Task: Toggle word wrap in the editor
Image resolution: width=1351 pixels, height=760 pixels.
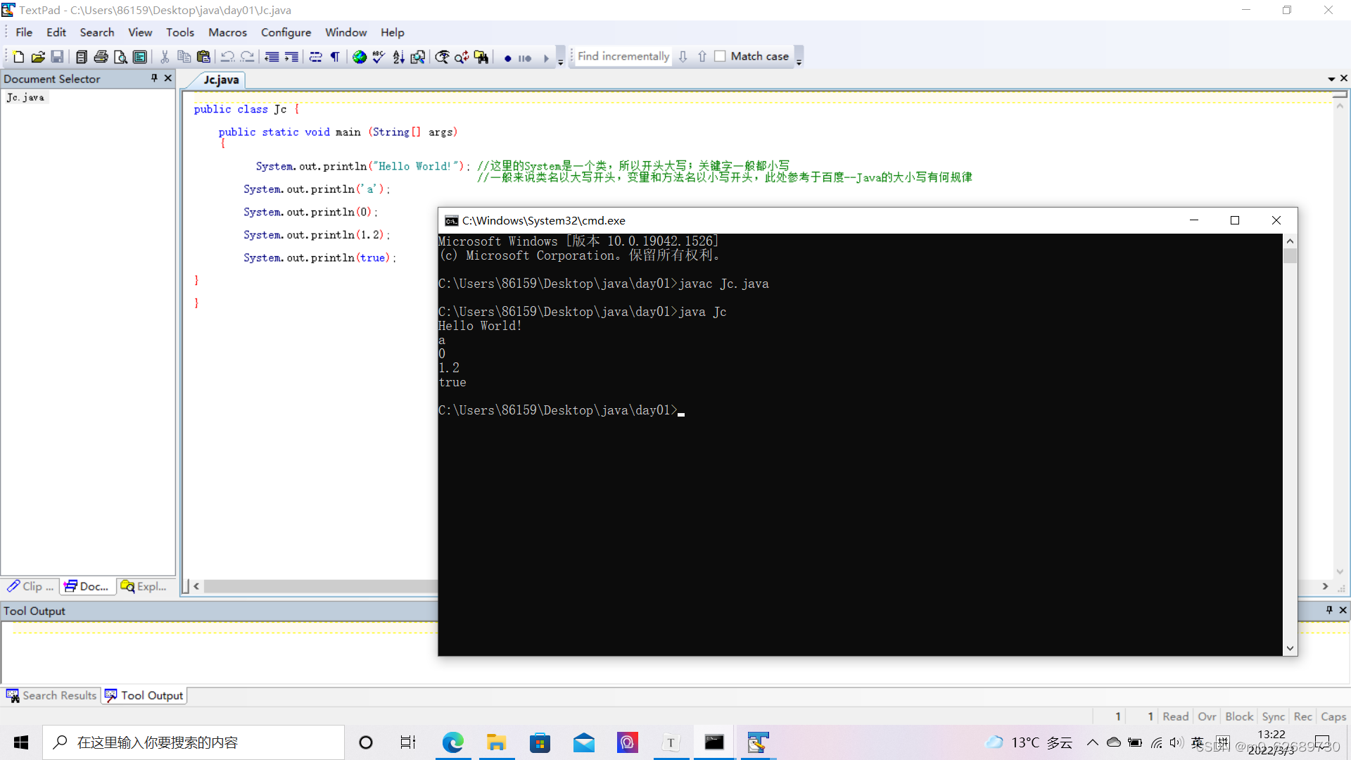Action: (316, 57)
